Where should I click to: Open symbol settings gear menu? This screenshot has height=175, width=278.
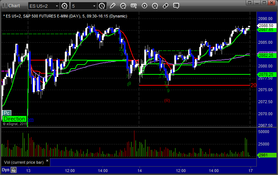point(64,6)
